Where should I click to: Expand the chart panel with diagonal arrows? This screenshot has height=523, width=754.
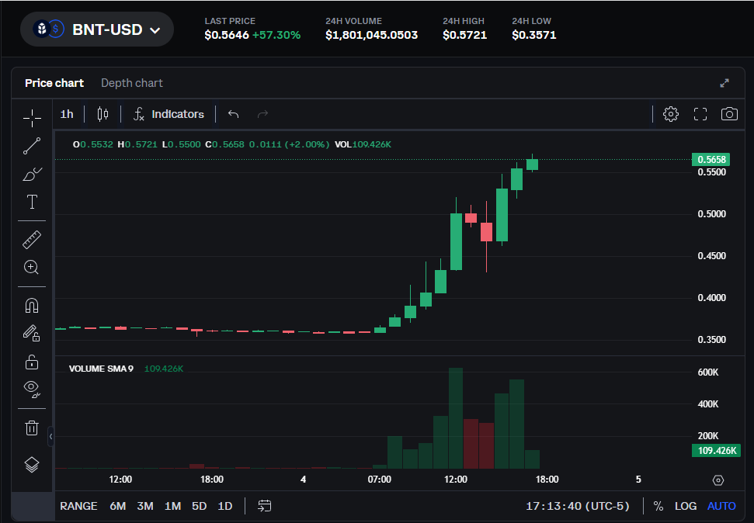coord(724,83)
